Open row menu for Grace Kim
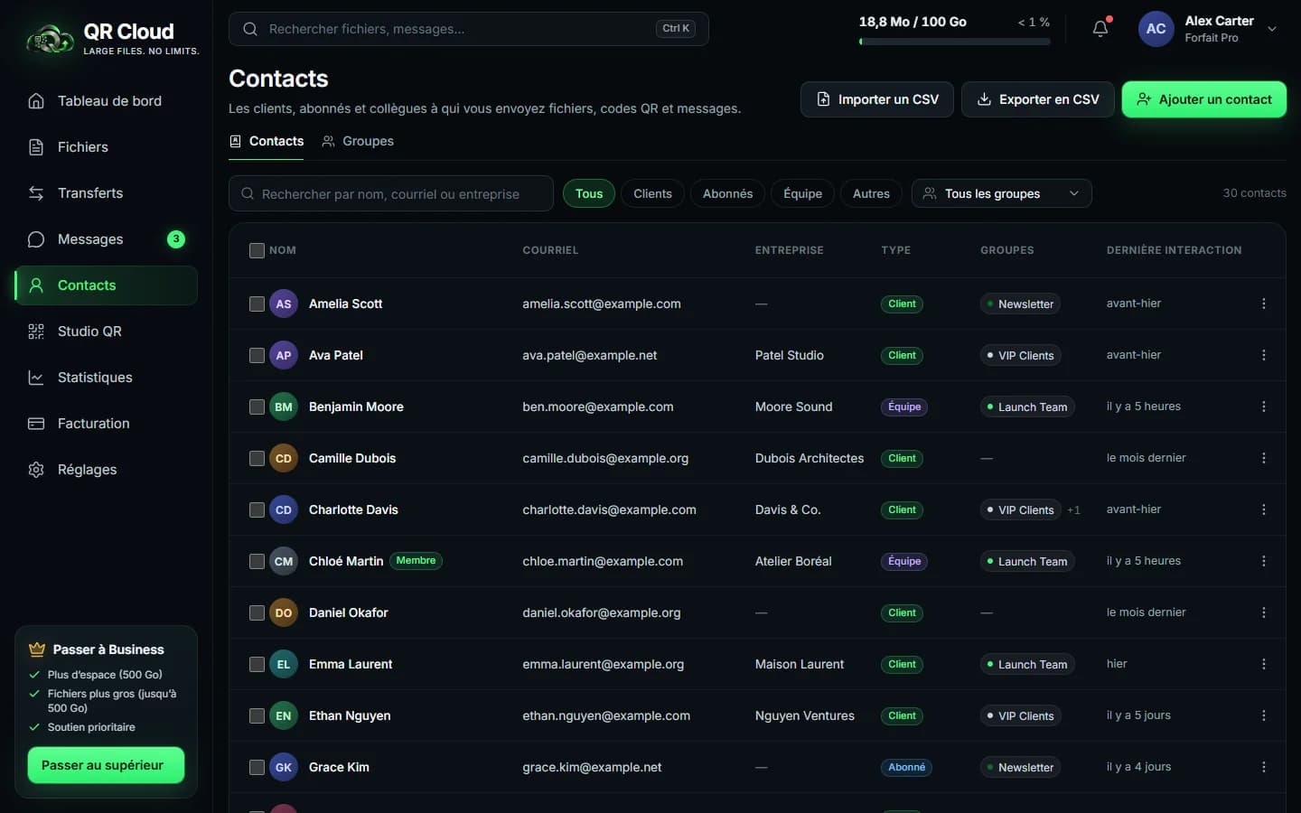 coord(1263,767)
